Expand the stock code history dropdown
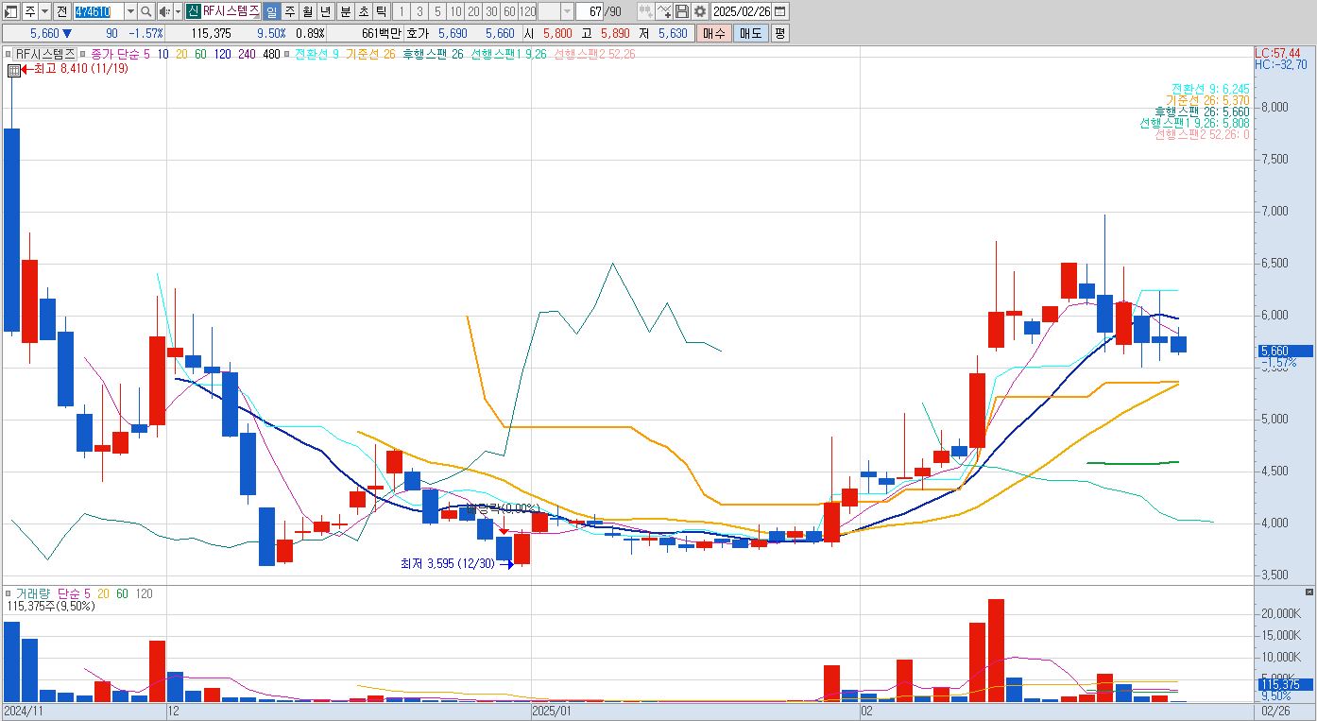The width and height of the screenshot is (1317, 721). 130,11
